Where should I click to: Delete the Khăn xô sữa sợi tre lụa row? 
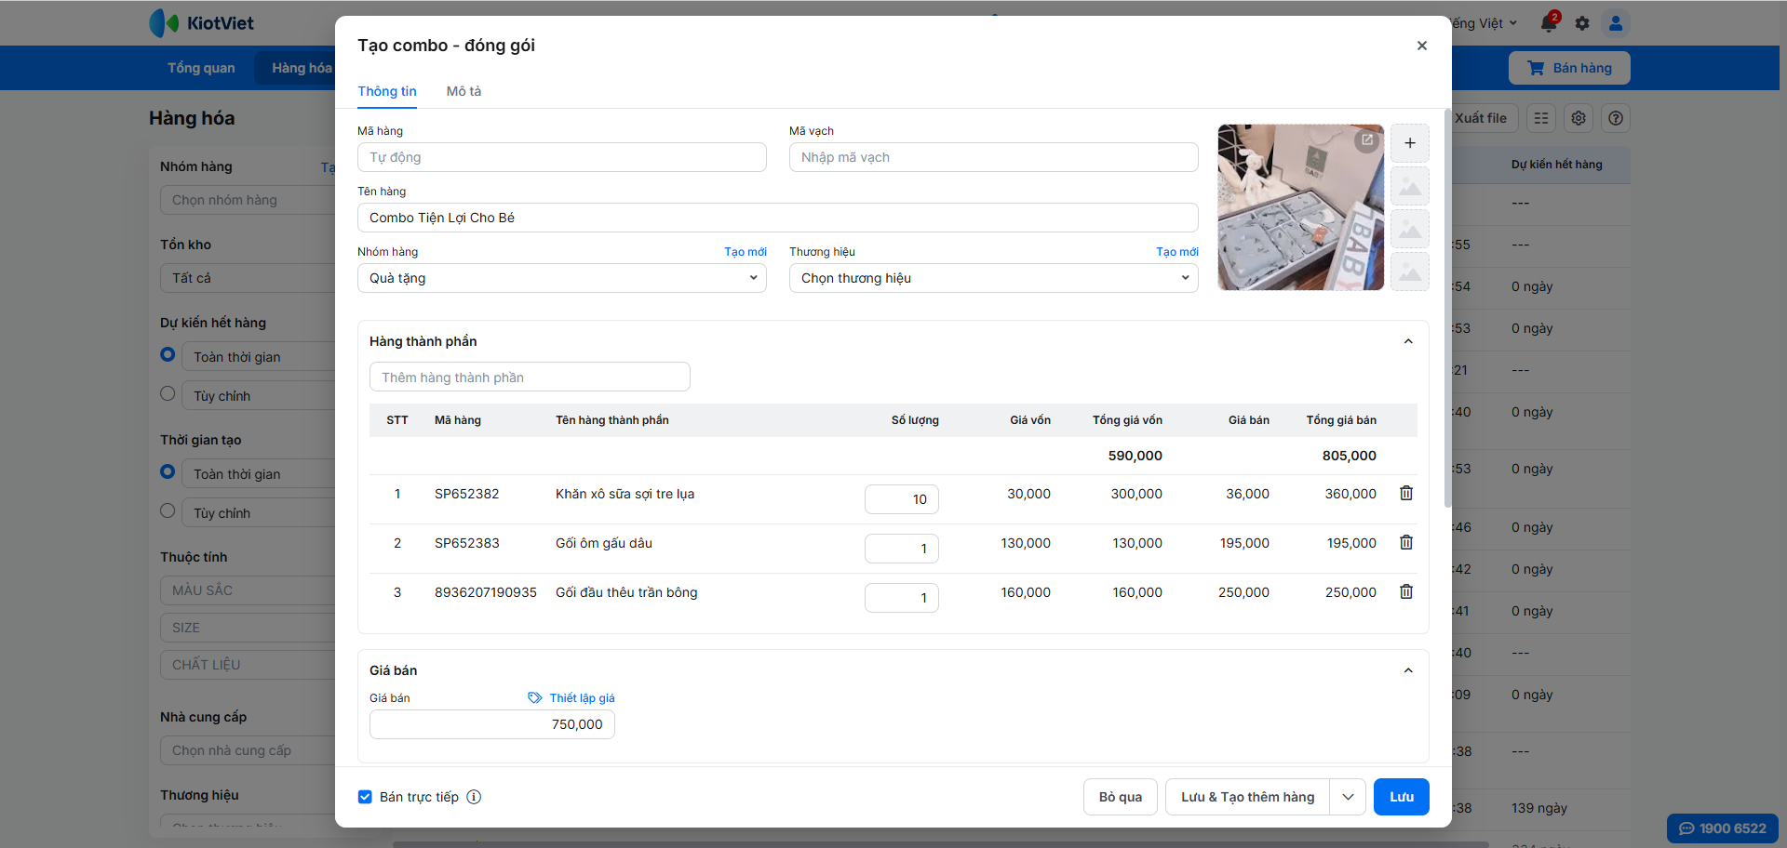(1406, 494)
